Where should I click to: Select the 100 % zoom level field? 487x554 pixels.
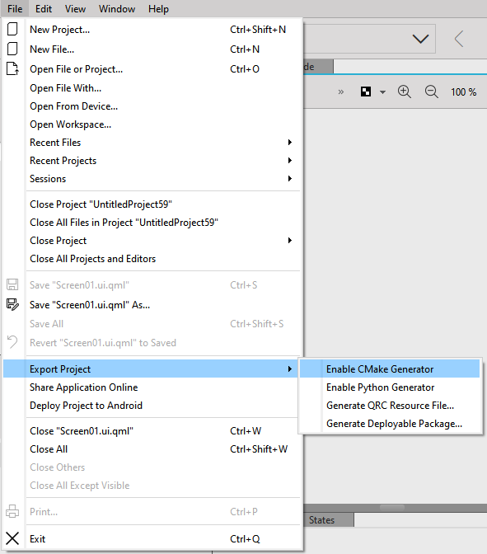463,92
